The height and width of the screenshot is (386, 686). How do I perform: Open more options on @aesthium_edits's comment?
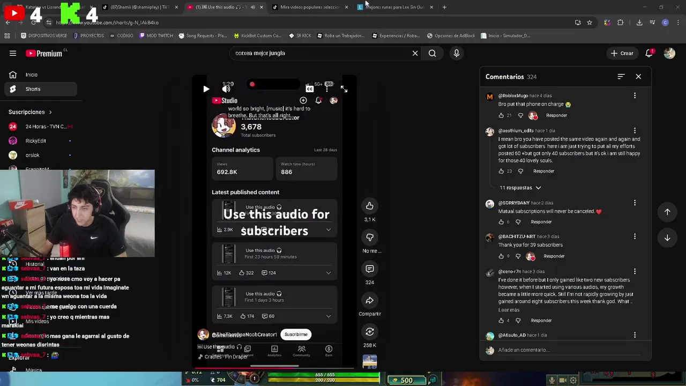pos(635,130)
